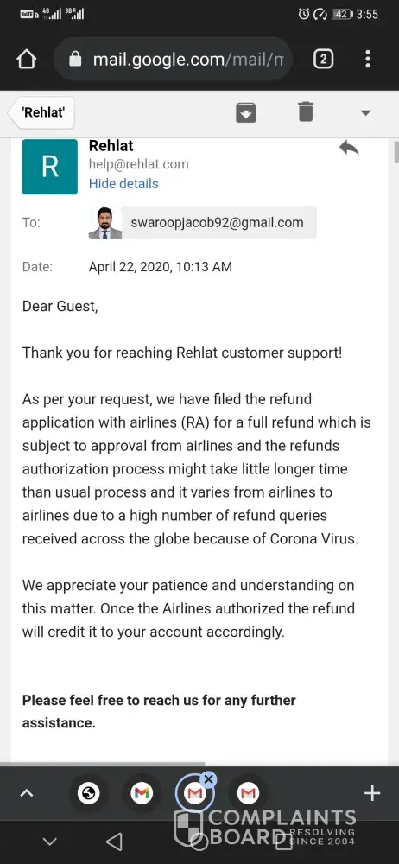The height and width of the screenshot is (864, 399).
Task: Switch to the last Gmail tab
Action: [248, 793]
